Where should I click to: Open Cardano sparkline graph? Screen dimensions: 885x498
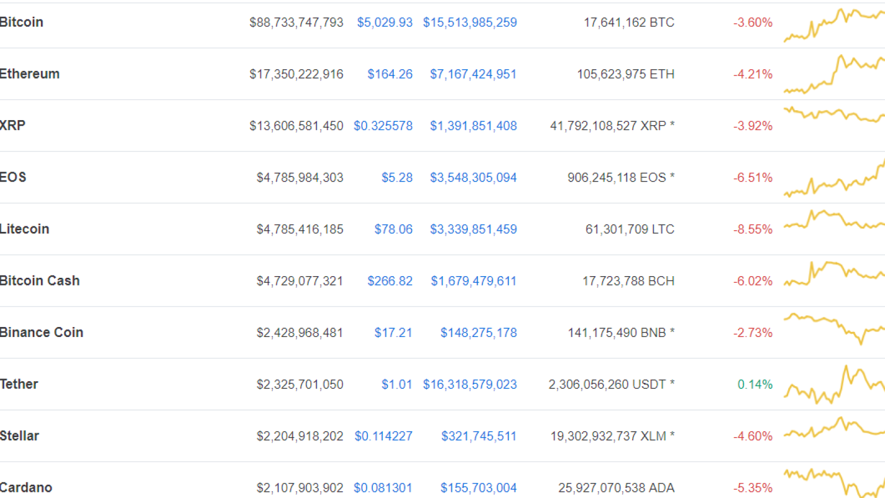tap(834, 483)
